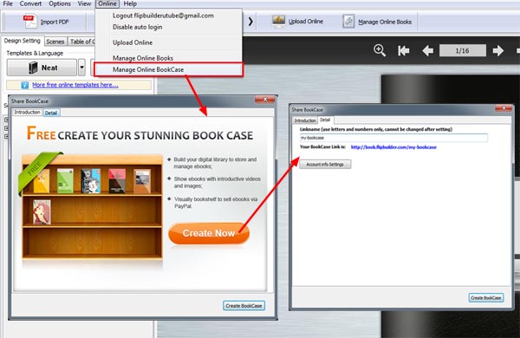Screen dimensions: 520x338
Task: Open the Options menu
Action: point(60,3)
